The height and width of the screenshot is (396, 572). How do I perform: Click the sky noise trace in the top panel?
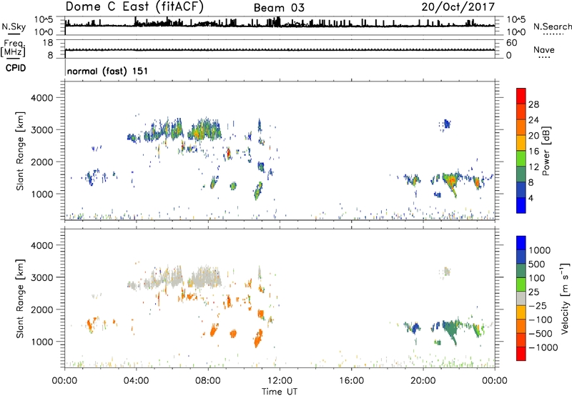coord(280,25)
